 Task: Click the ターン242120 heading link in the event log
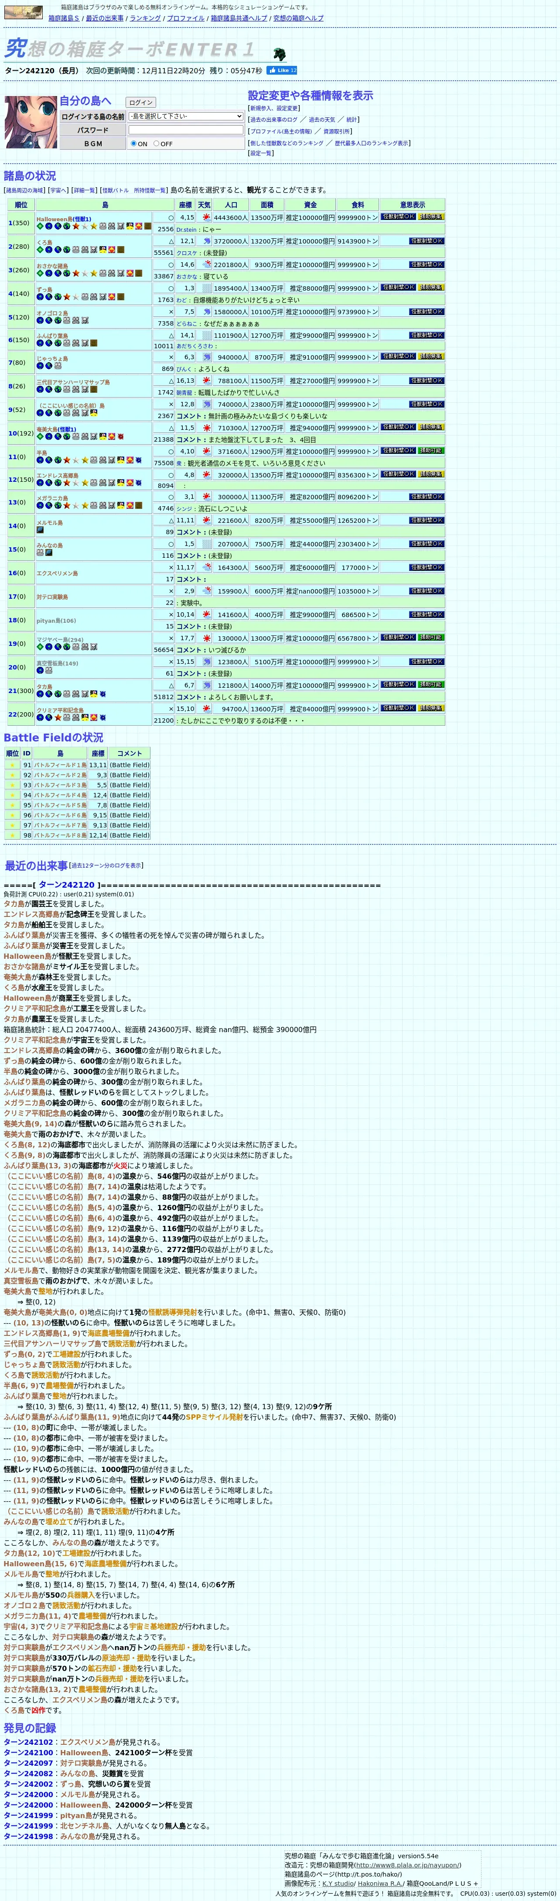click(x=66, y=885)
